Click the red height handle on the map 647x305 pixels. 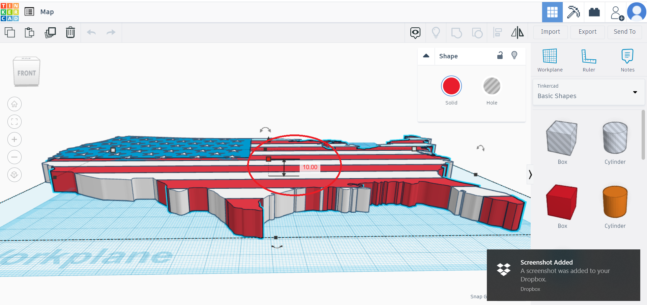pyautogui.click(x=268, y=159)
